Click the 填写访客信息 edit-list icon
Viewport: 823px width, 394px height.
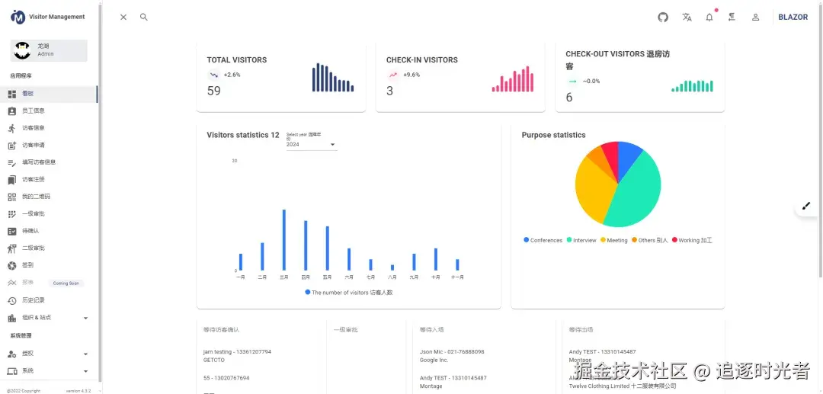coord(12,162)
